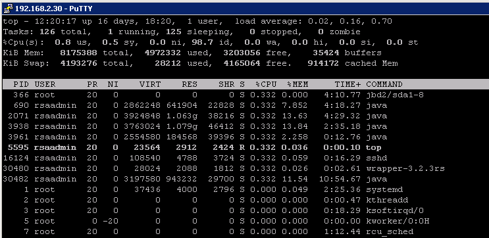This screenshot has width=489, height=238.
Task: Select the systemd process row
Action: (x=245, y=189)
